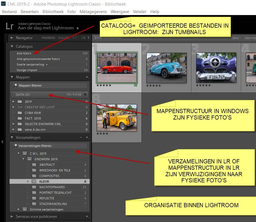Collapse the Catalogus panel
Screen dimensions: 256x222
12,46
